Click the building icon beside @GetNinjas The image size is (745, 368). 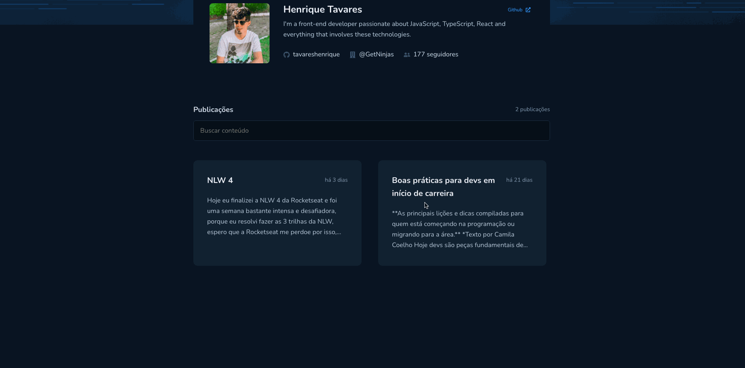(353, 55)
